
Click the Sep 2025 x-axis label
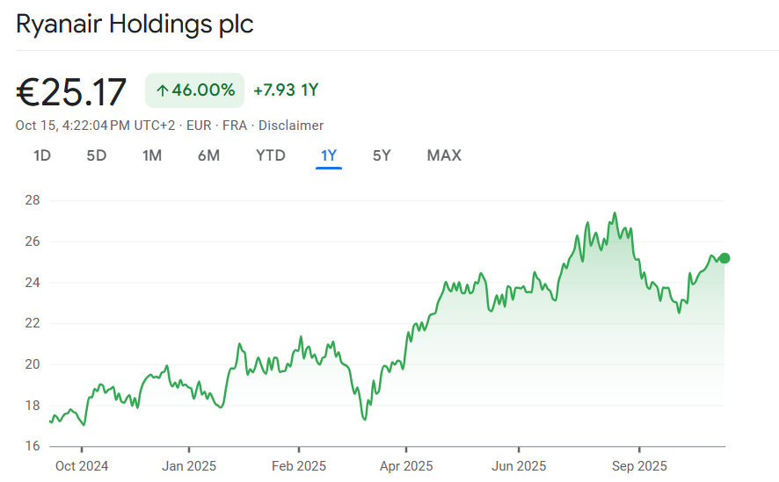(x=639, y=466)
